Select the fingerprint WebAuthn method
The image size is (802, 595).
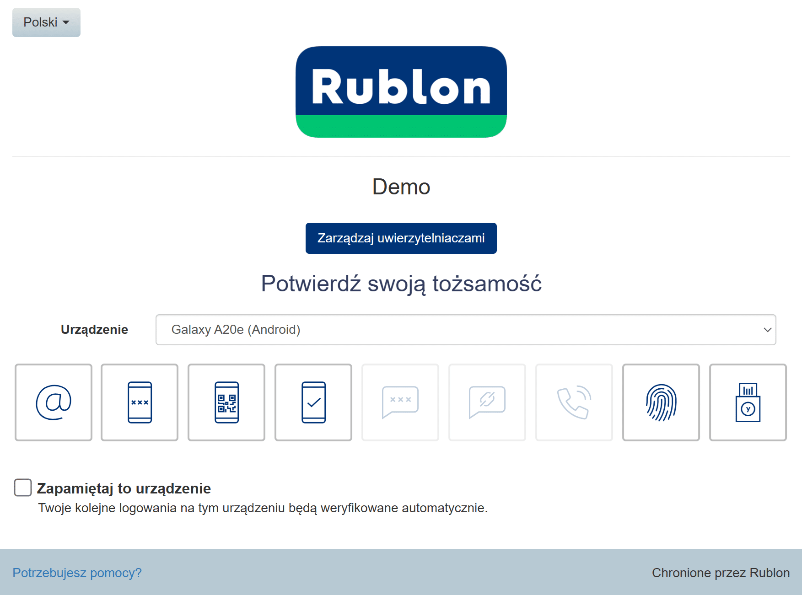pos(661,402)
